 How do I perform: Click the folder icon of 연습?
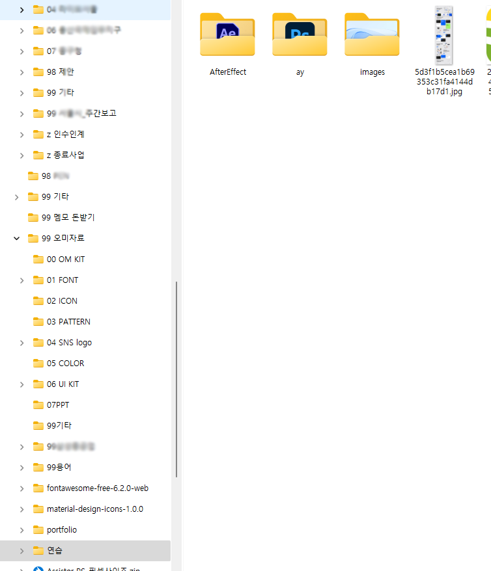coord(38,550)
